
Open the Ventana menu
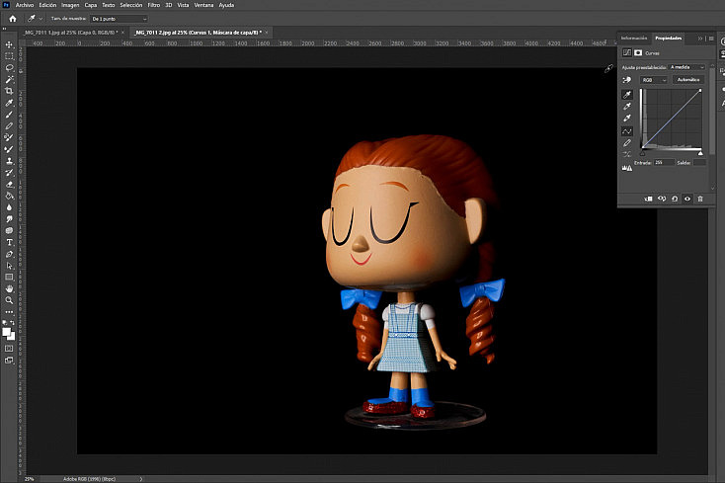coord(203,5)
